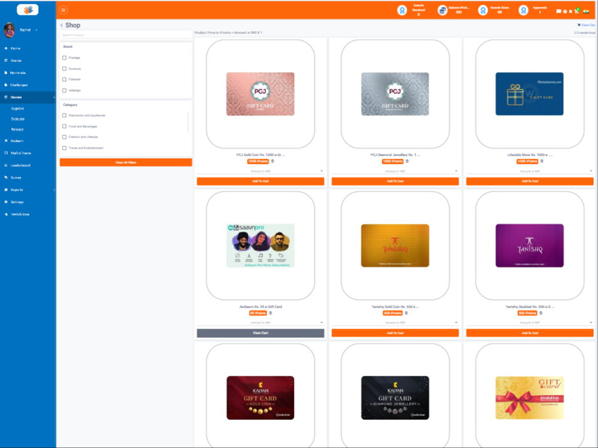Click the Home icon in sidebar
Viewport: 598px width, 448px height.
tap(6, 48)
